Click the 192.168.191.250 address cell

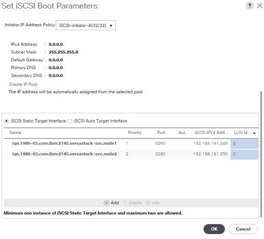(x=210, y=154)
